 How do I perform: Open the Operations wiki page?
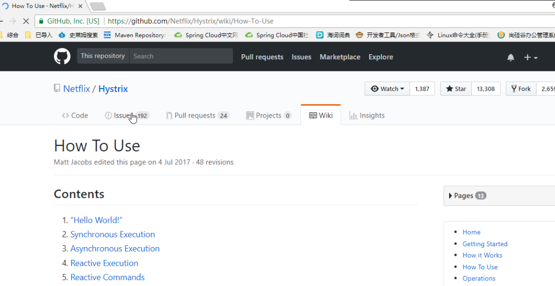(479, 278)
